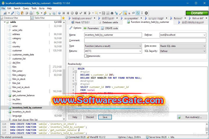Select film_in_stock in the tree

click(x=19, y=79)
